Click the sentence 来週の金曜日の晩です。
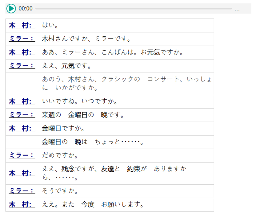Image resolution: width=256 pixels, height=222 pixels. [x=83, y=115]
